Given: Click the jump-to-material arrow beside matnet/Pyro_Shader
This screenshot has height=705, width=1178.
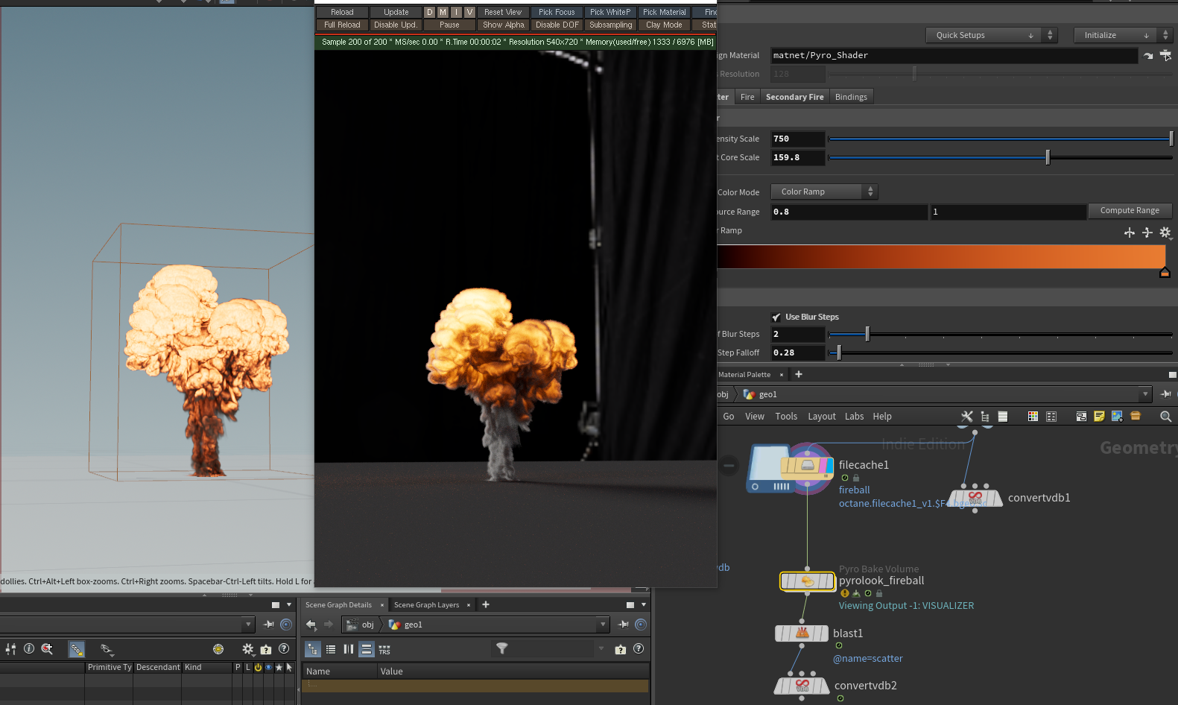Looking at the screenshot, I should click(x=1148, y=56).
